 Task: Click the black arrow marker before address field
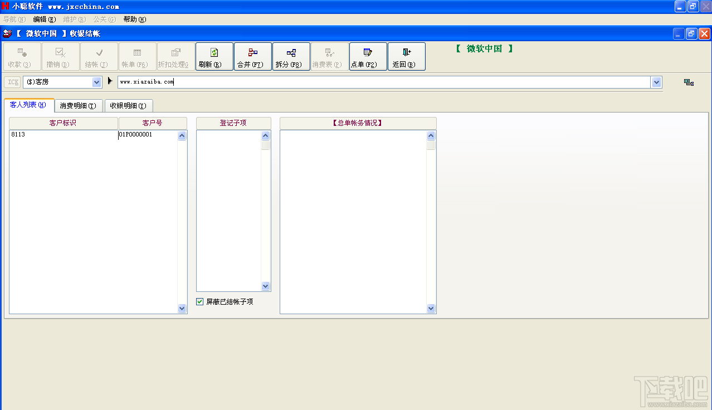pos(110,81)
